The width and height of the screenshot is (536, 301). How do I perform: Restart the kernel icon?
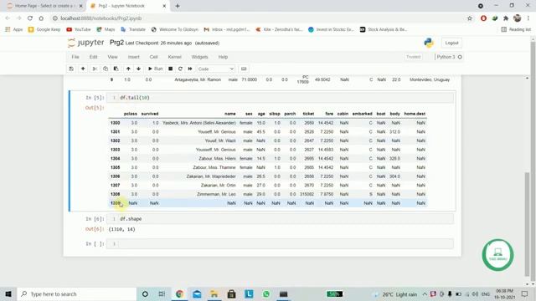click(x=180, y=69)
